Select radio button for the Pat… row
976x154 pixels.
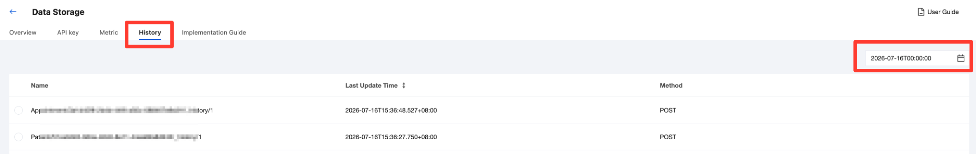[18, 137]
